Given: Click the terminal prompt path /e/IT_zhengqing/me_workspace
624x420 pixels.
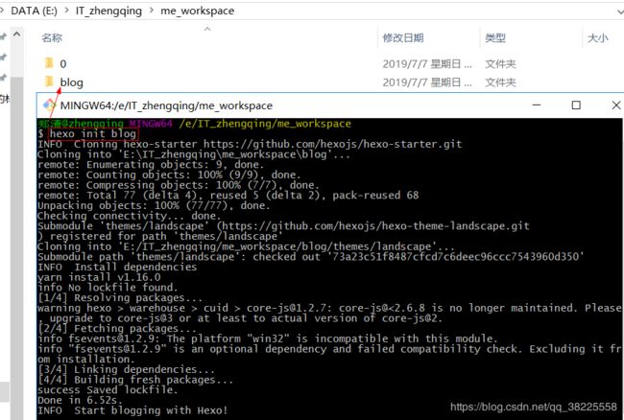Looking at the screenshot, I should [x=265, y=124].
